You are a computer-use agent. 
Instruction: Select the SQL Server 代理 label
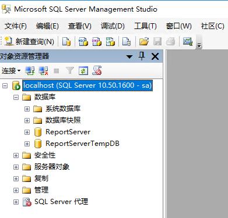pyautogui.click(x=61, y=202)
